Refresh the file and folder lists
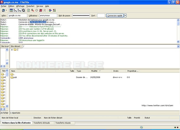 (x=28, y=10)
